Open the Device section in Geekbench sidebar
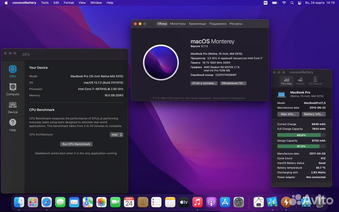This screenshot has height=212, width=339. tap(13, 107)
